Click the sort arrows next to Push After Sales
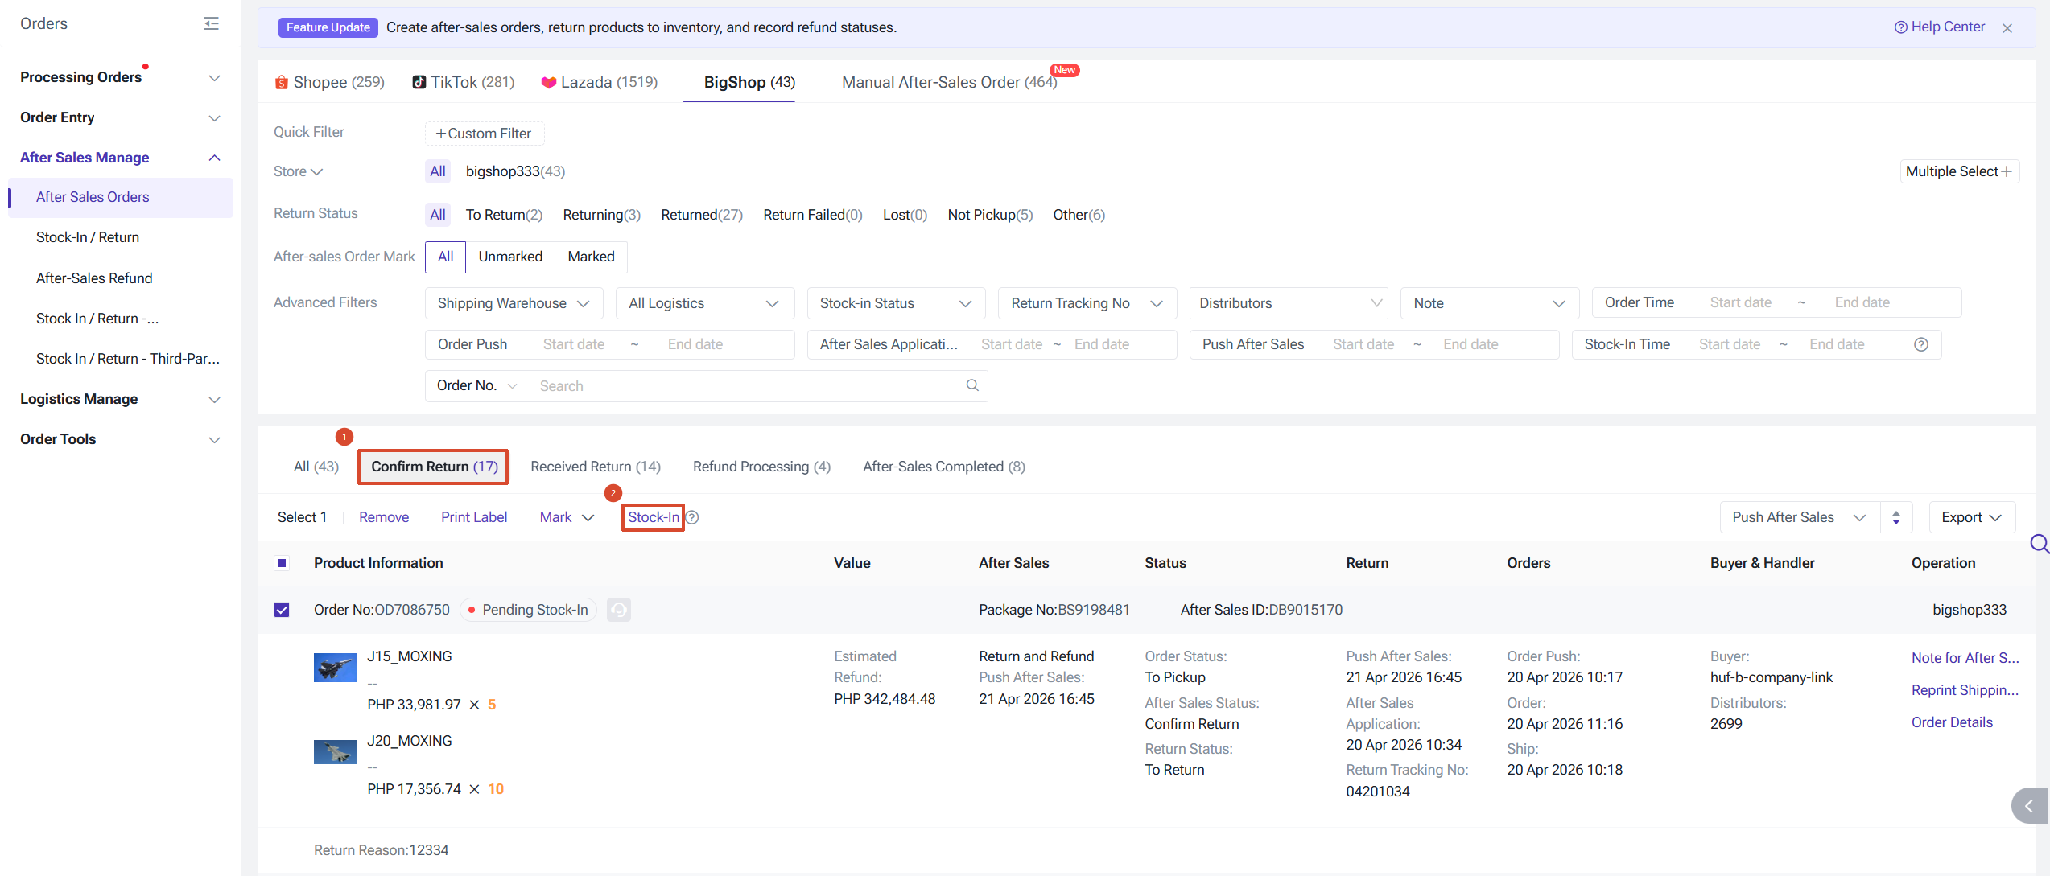 pyautogui.click(x=1896, y=517)
